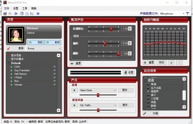This screenshot has width=193, height=124.
Task: Click the speaker icon beside Dog Translator
Action: click(x=54, y=70)
